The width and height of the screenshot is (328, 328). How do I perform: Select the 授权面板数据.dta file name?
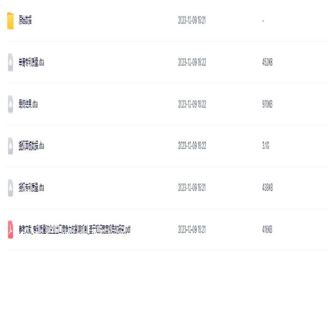(x=31, y=146)
